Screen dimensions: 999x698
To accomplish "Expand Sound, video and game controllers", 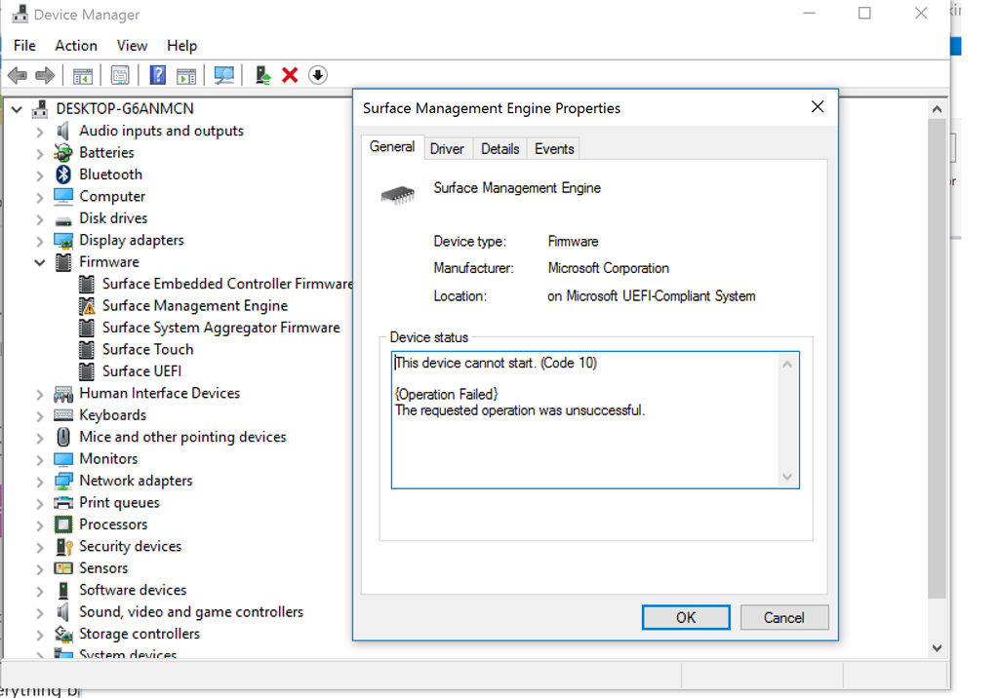I will point(39,612).
